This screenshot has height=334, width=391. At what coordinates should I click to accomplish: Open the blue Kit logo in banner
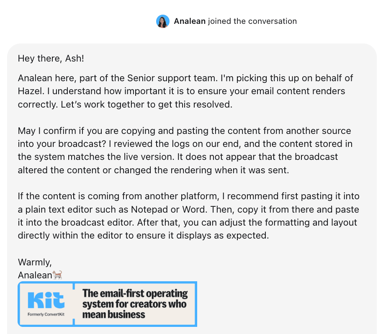pos(46,301)
